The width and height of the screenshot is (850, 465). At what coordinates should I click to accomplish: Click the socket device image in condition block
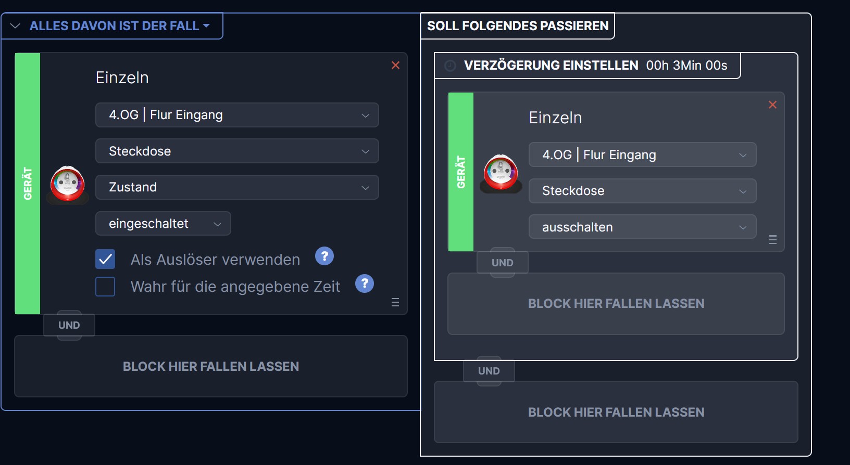pos(68,184)
